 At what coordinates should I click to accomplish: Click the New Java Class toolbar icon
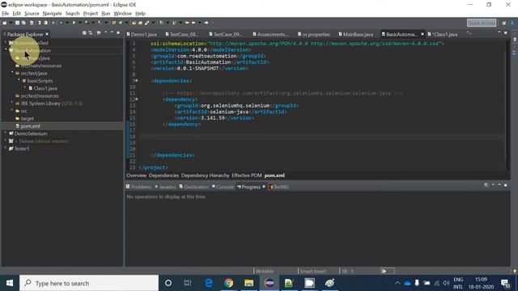(x=121, y=23)
